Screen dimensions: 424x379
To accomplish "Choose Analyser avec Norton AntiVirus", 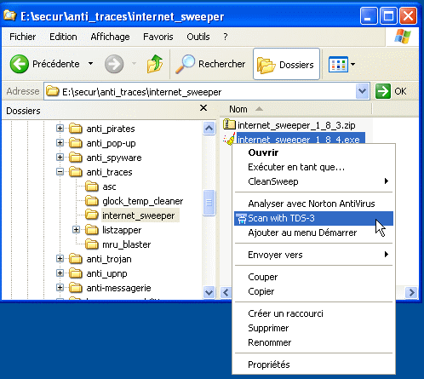I will 313,204.
